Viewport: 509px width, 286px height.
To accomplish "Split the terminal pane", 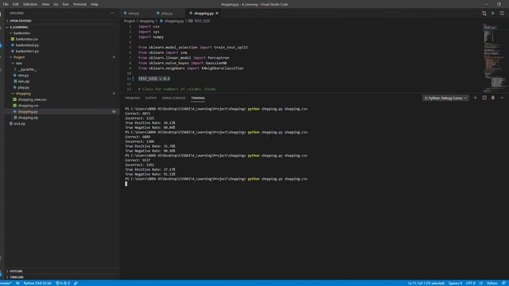I will click(x=484, y=98).
